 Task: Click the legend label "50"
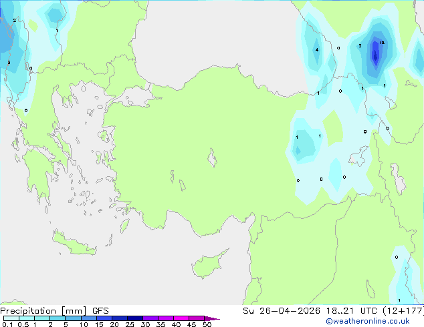(207, 324)
